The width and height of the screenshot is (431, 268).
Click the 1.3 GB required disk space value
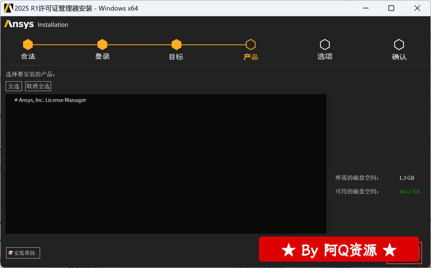tap(407, 178)
